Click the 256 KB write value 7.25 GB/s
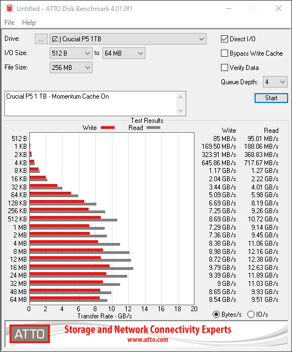This screenshot has width=292, height=352. coord(223,211)
